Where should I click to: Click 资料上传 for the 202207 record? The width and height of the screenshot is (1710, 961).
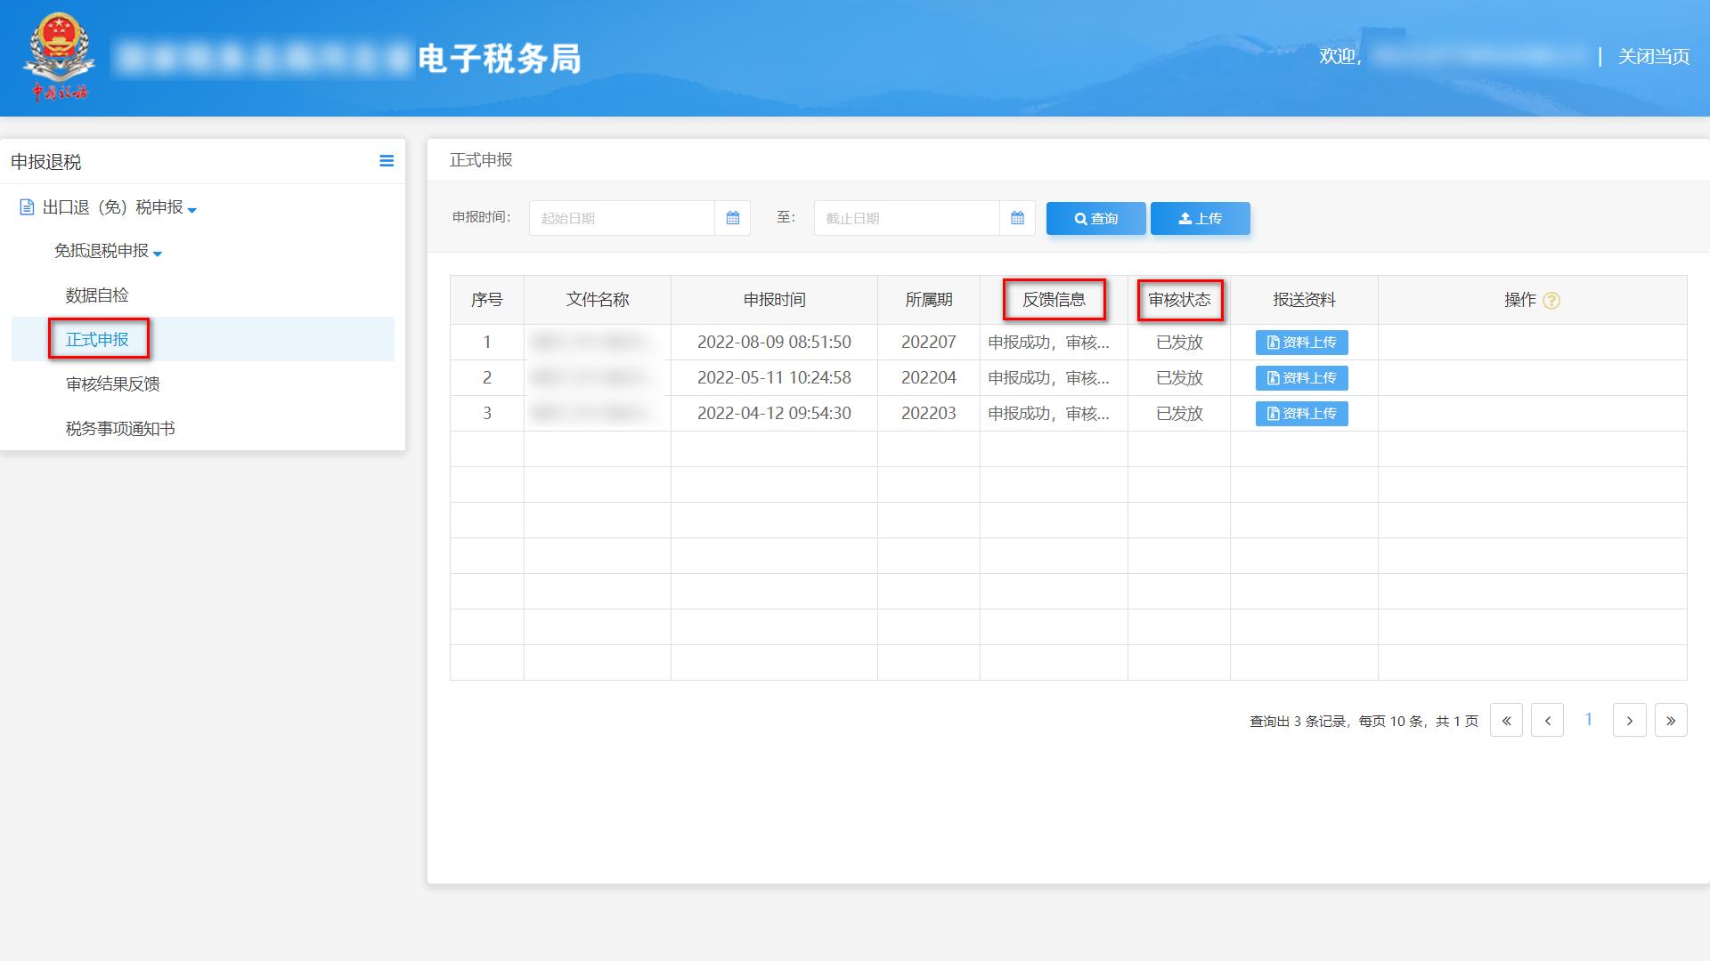(x=1301, y=343)
